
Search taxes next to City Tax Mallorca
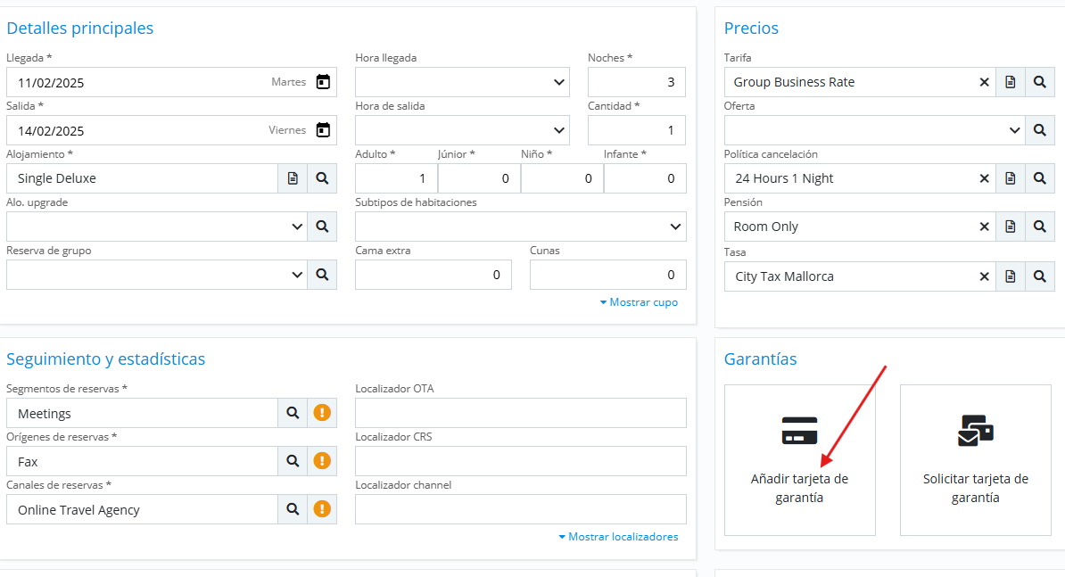1039,276
